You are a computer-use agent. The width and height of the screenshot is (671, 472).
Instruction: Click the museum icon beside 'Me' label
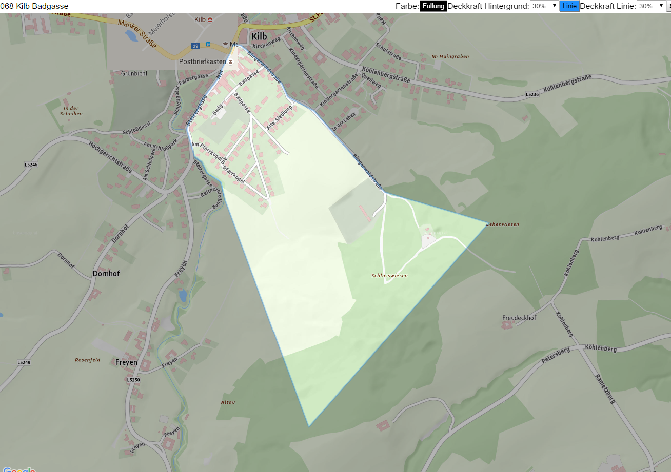pyautogui.click(x=225, y=45)
